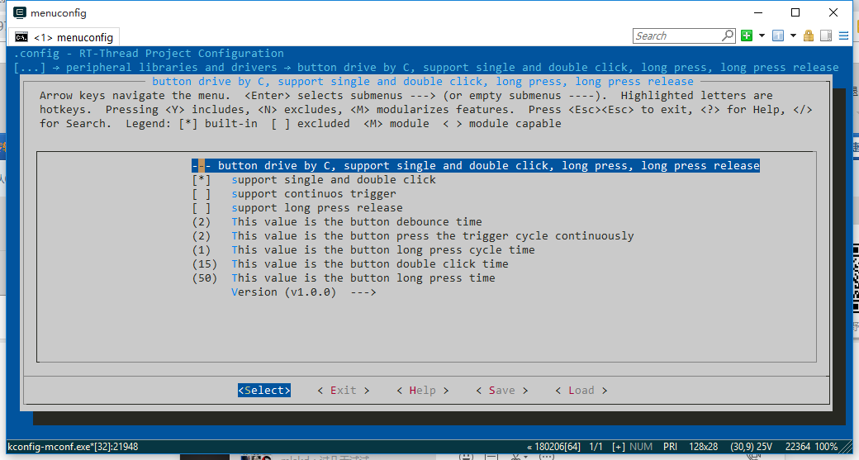Select the long press cycle time row
This screenshot has height=460, width=859.
(x=363, y=249)
